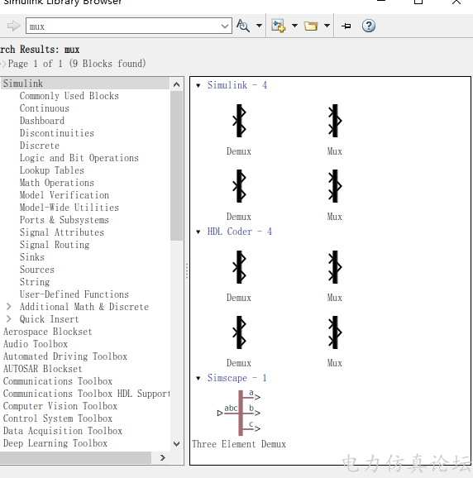Select Computer Vision Toolbox
The image size is (473, 478).
60,406
